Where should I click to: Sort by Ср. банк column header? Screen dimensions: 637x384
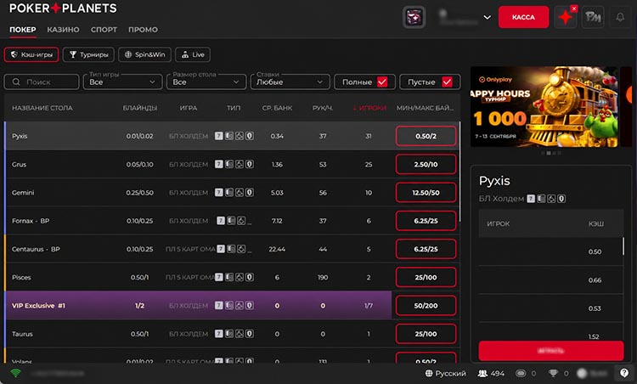pyautogui.click(x=277, y=108)
